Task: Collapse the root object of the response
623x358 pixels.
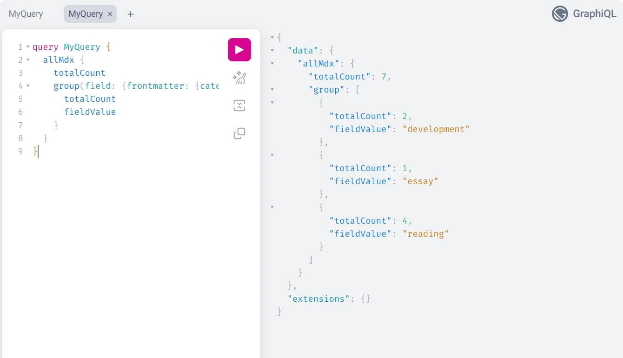Action: [x=272, y=37]
